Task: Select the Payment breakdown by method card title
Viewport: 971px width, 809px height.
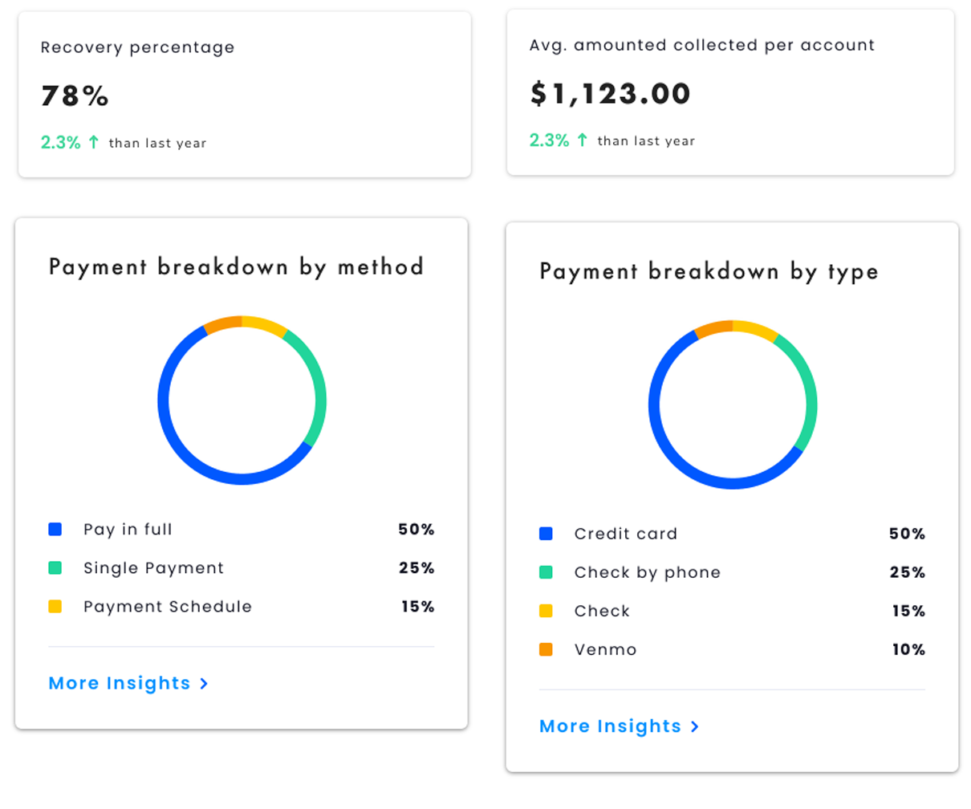Action: 237,266
